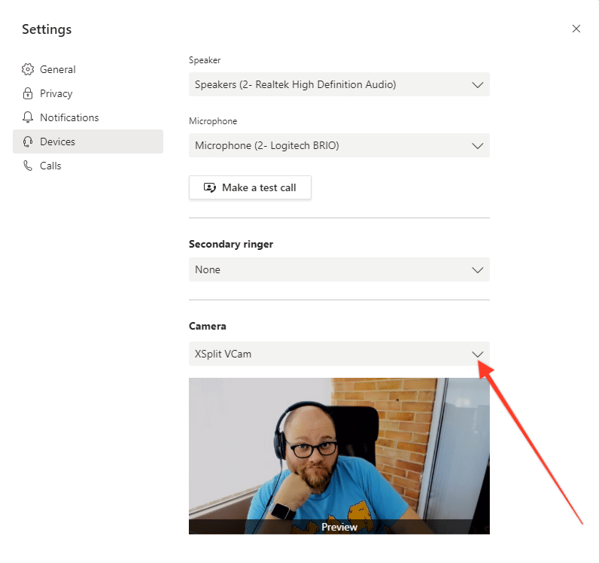Click the Settings dialog title

coord(47,29)
